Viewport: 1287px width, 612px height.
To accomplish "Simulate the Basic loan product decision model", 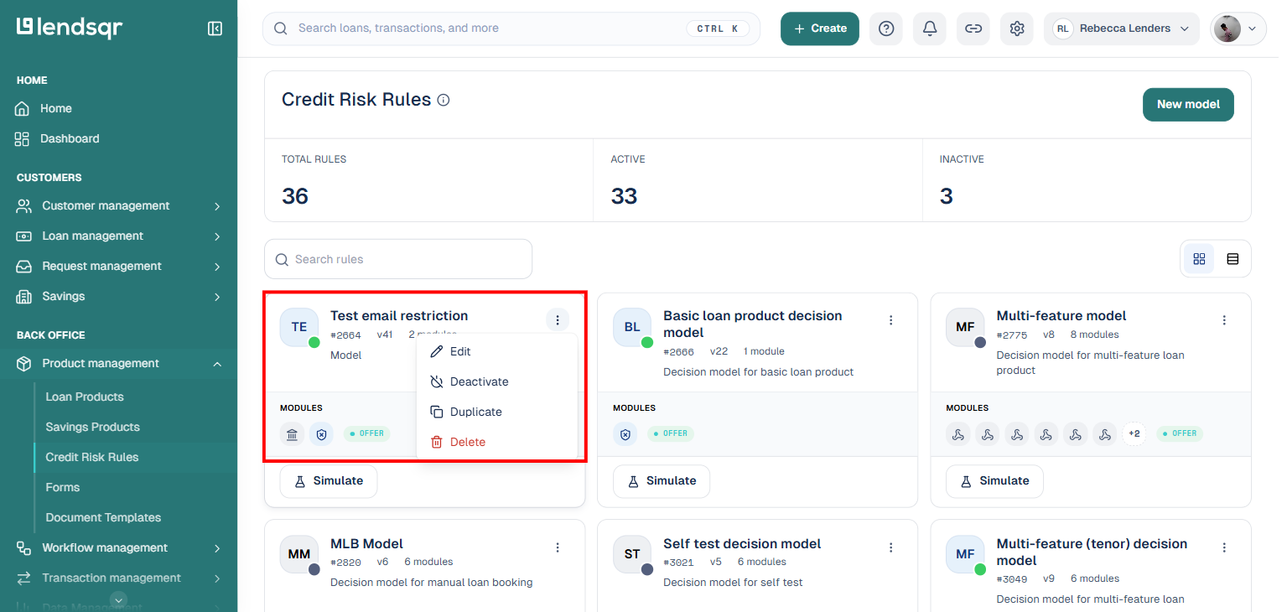I will tap(662, 481).
